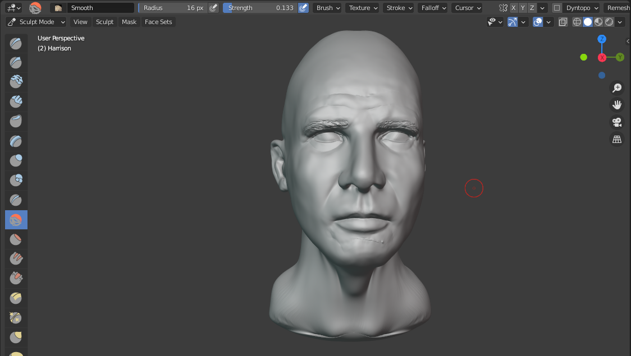The height and width of the screenshot is (356, 631).
Task: Open object visibility and selectability dropdown
Action: coord(495,22)
